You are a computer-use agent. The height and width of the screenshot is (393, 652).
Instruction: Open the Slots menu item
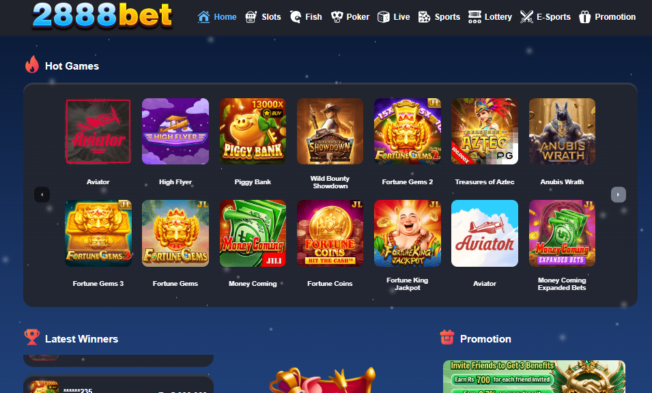point(263,17)
